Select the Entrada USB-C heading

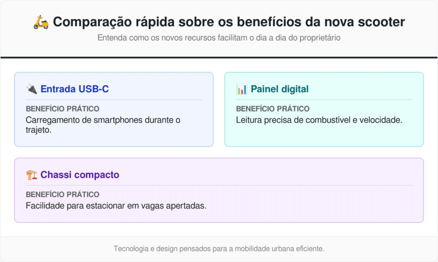[74, 89]
